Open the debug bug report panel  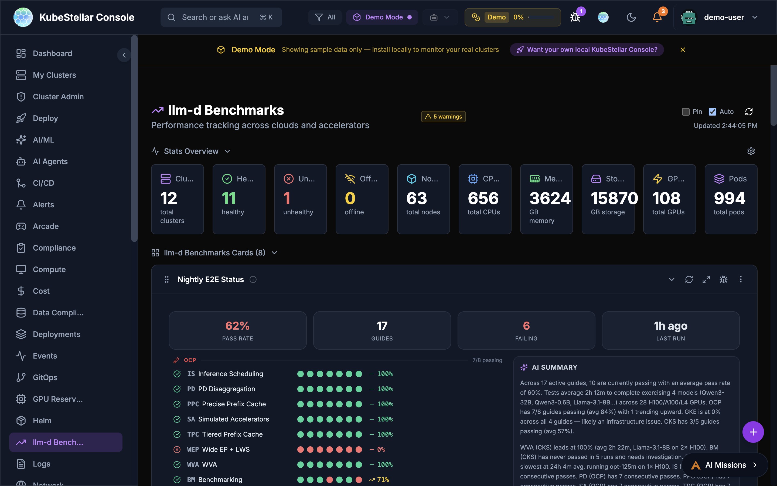pyautogui.click(x=574, y=17)
